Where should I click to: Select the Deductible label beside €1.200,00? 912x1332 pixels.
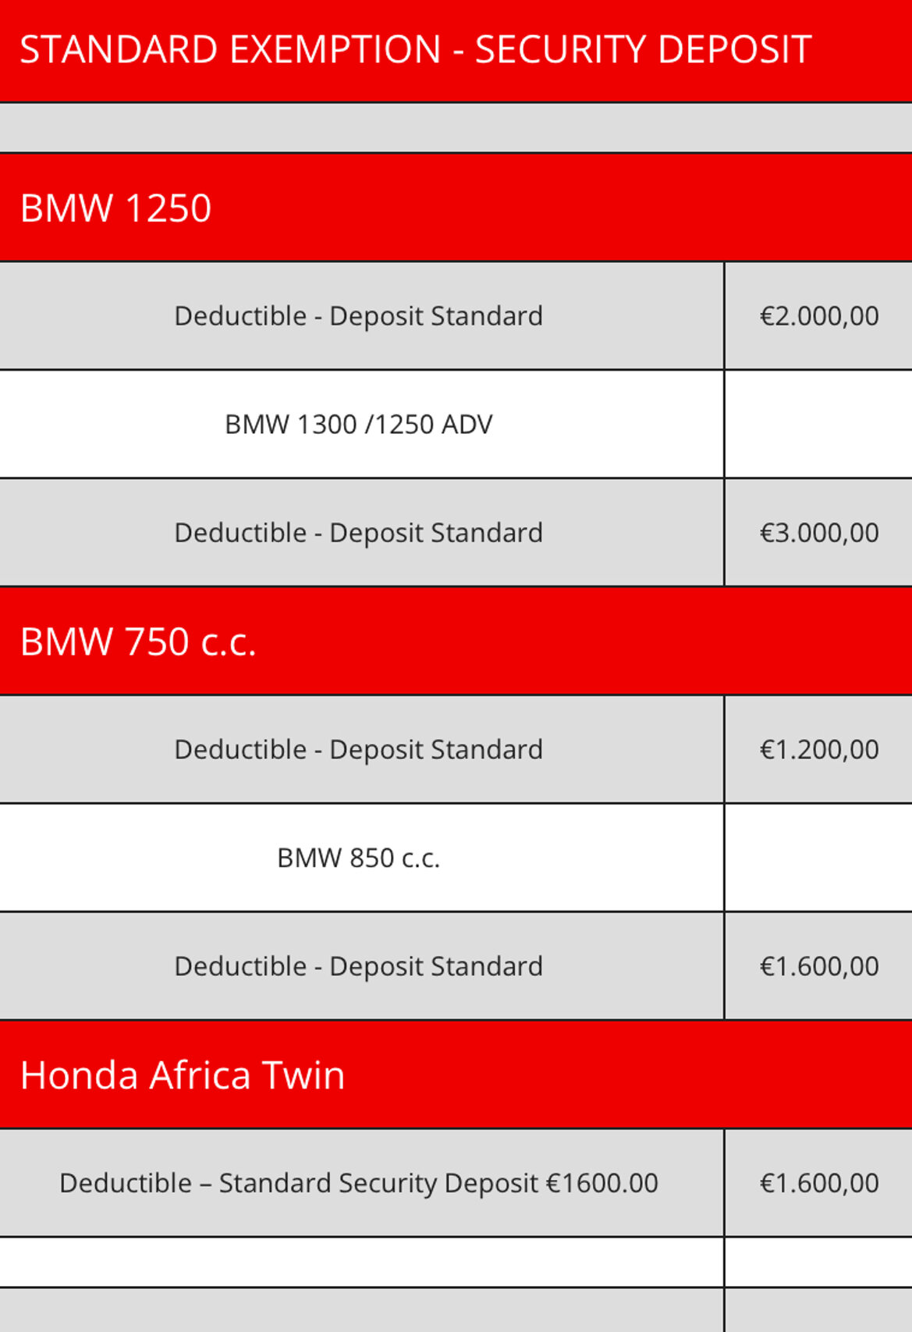(x=358, y=750)
